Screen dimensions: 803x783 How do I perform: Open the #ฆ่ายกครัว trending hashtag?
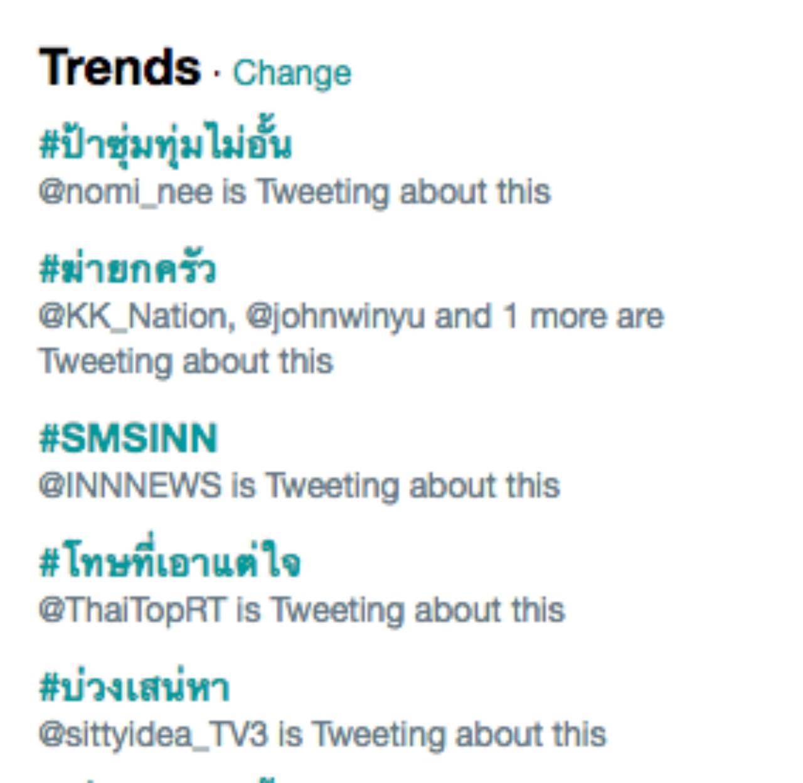coord(127,270)
